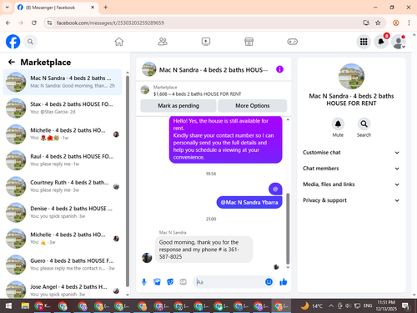Choose a GIF icon
The width and height of the screenshot is (417, 313).
coord(183,282)
